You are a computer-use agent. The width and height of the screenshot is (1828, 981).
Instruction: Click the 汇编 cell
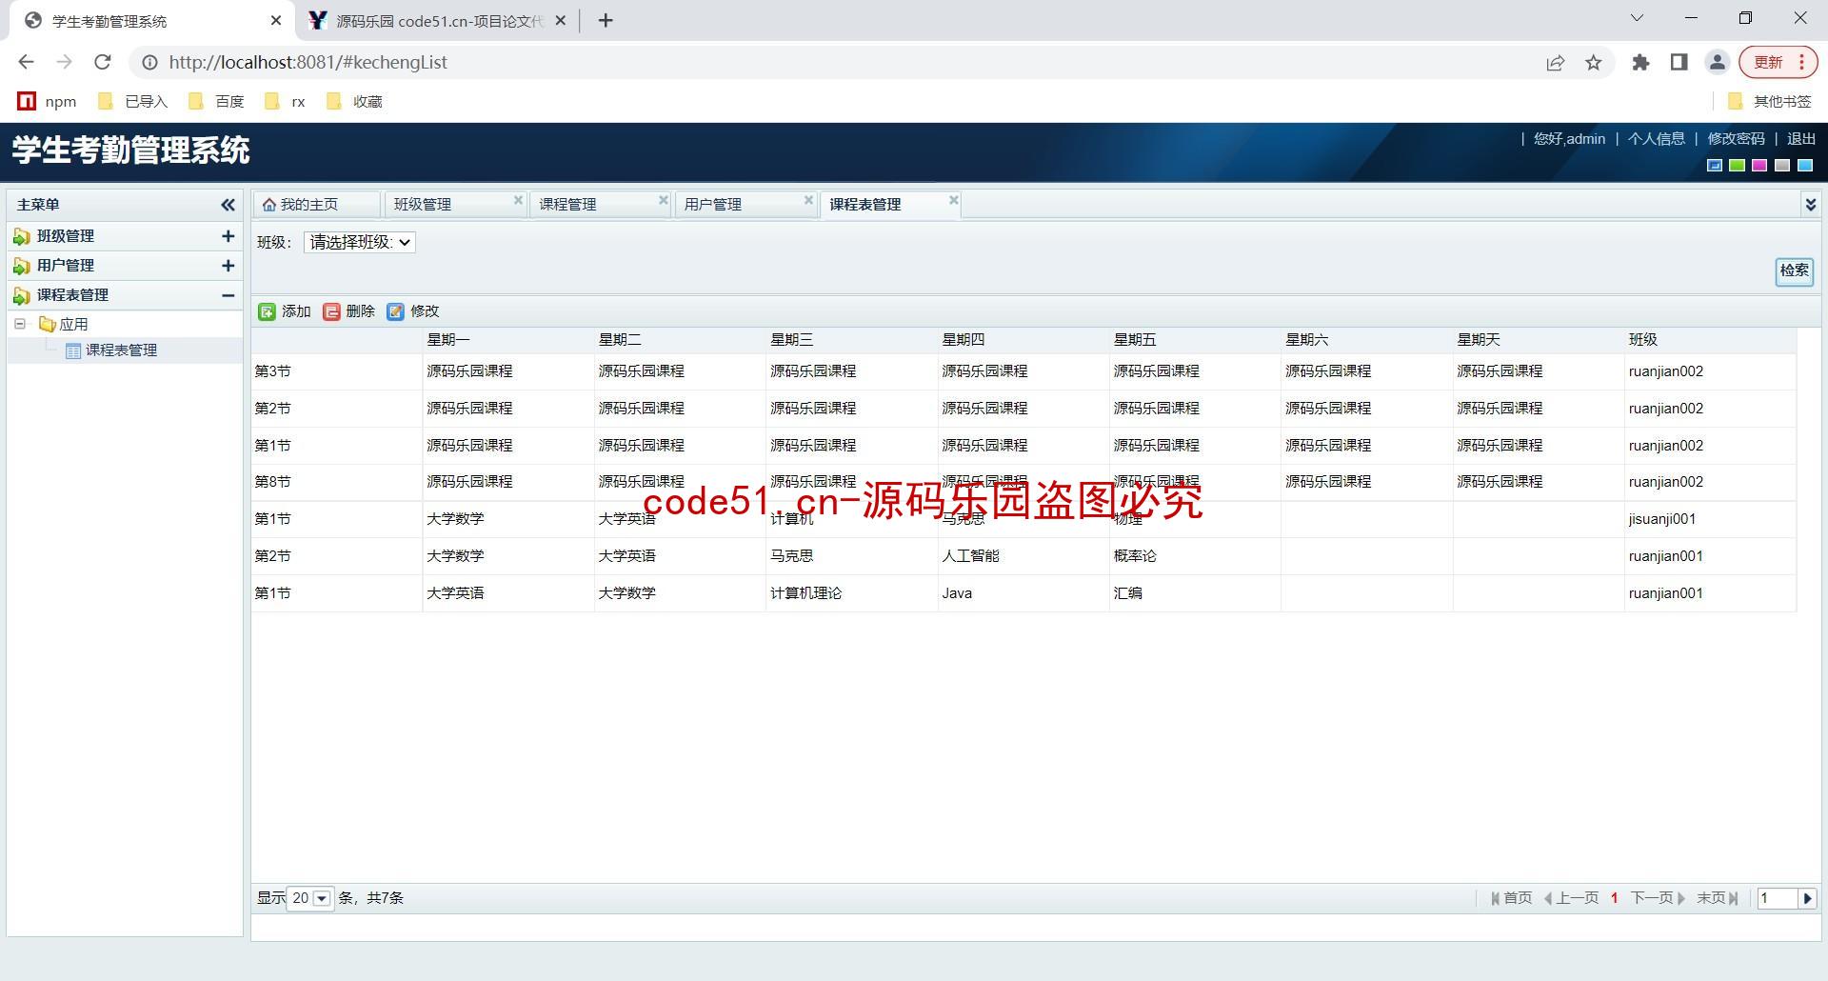click(x=1195, y=593)
